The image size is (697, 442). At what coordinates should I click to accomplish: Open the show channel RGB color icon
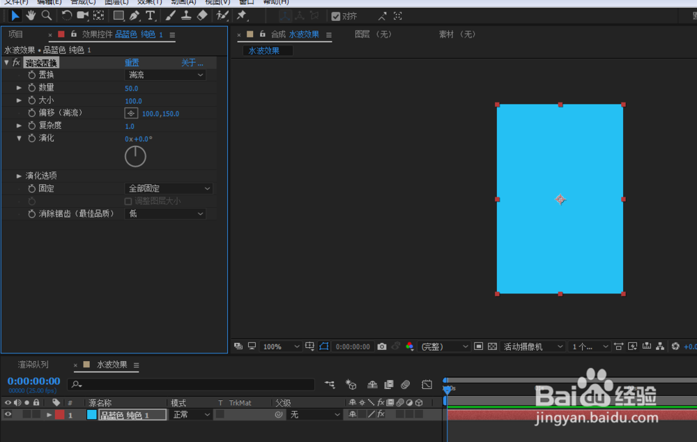(x=409, y=346)
